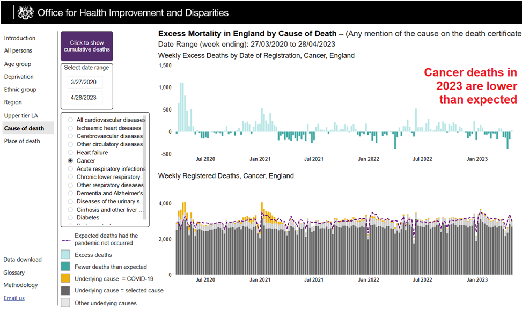Open the Age group page
The image size is (522, 309).
click(x=18, y=64)
